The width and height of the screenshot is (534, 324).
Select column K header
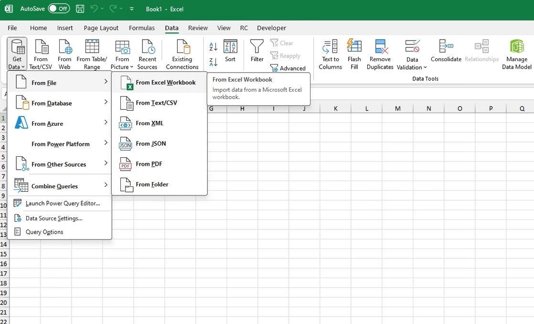tap(335, 108)
